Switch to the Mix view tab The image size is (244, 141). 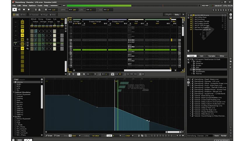(23, 15)
